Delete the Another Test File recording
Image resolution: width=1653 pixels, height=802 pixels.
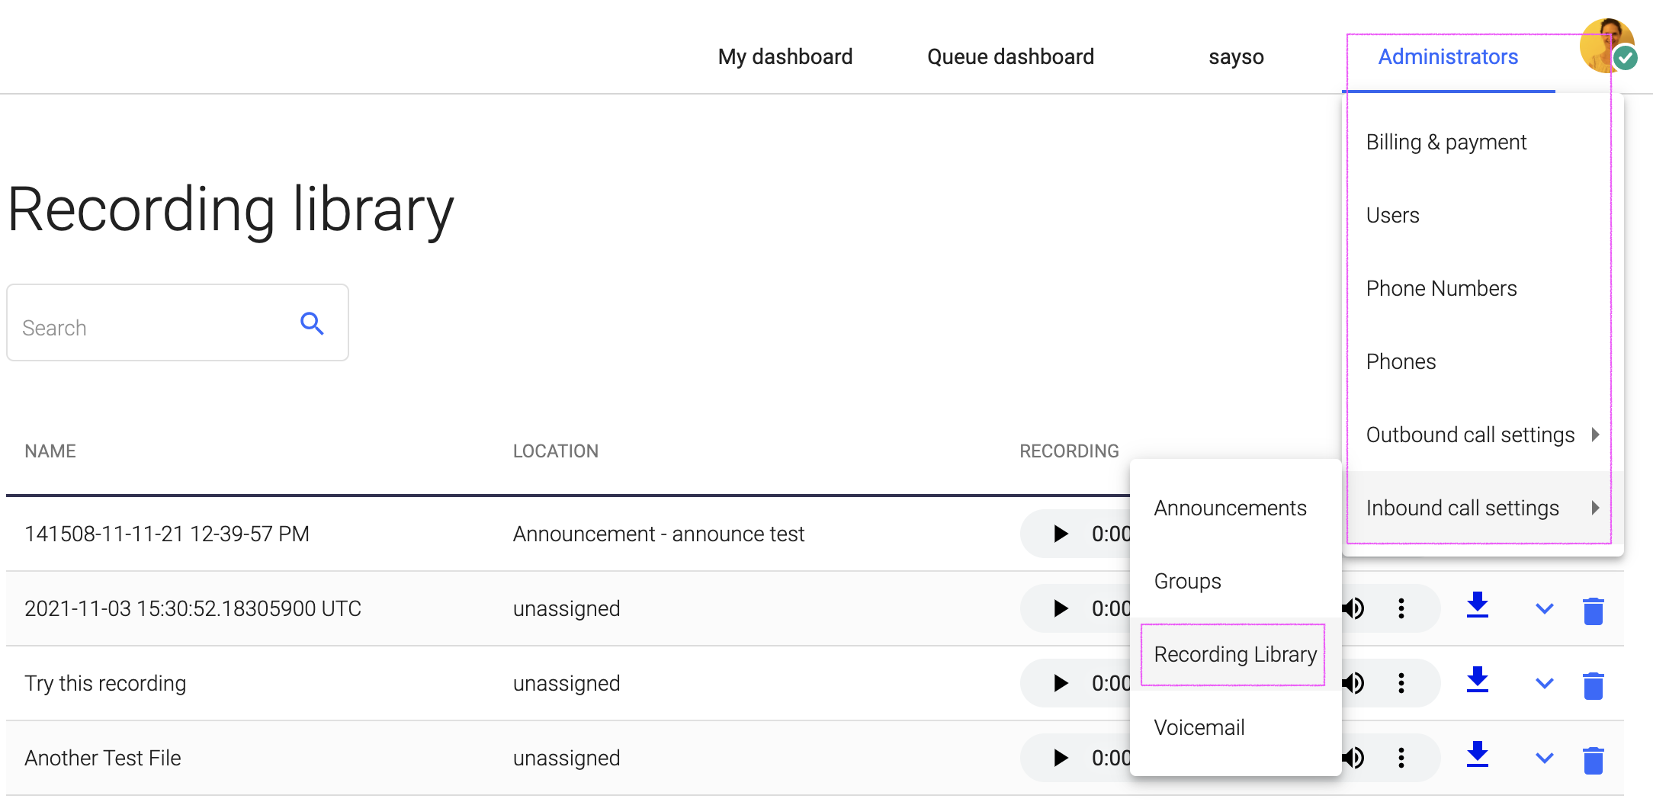tap(1595, 757)
